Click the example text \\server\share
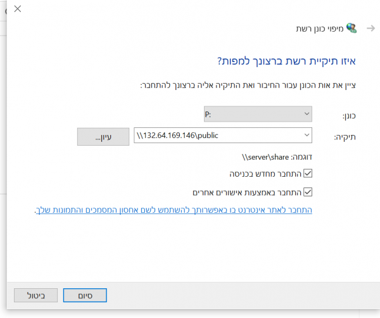The image size is (380, 318). (x=265, y=157)
